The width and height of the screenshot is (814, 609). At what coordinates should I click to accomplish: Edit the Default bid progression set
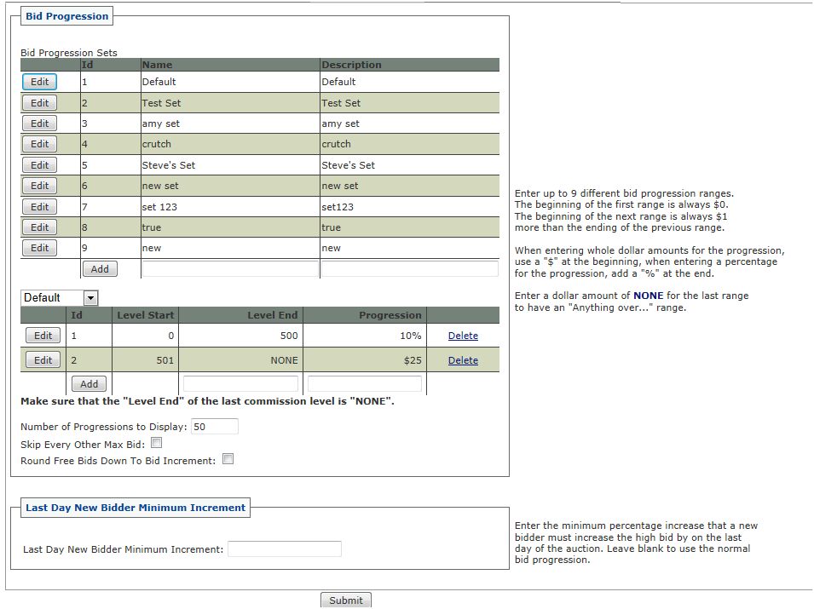click(x=39, y=82)
